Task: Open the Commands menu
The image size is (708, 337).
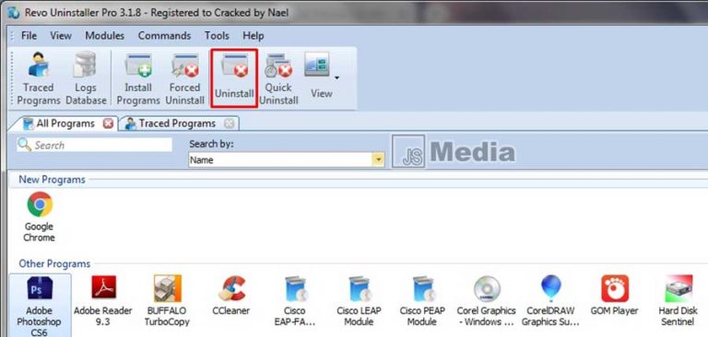Action: tap(164, 36)
